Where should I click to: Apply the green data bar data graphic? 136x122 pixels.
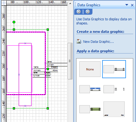pyautogui.click(x=90, y=109)
